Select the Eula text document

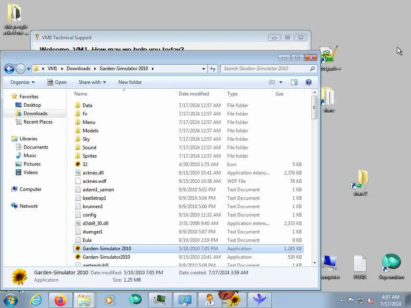[x=87, y=240]
